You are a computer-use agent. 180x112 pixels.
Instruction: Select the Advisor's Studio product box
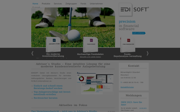click(53, 44)
